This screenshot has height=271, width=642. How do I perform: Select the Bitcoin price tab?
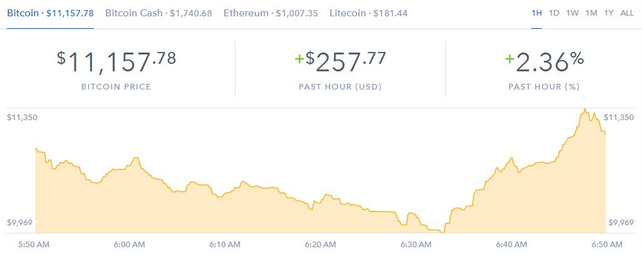point(50,13)
